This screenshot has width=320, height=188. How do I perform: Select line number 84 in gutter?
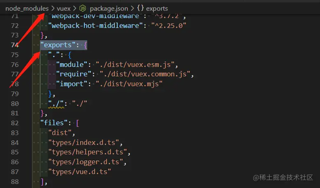click(x=15, y=142)
